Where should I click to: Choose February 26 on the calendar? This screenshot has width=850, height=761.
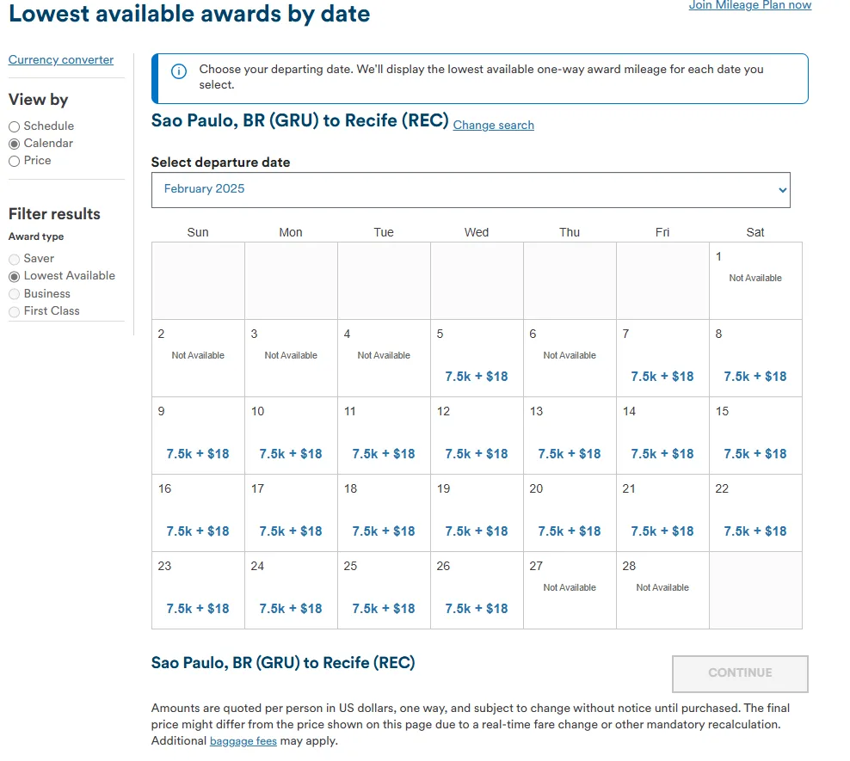[477, 591]
